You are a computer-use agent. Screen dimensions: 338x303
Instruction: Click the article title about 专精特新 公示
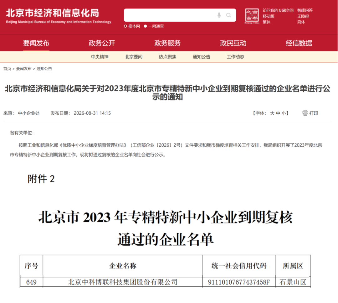(167, 92)
